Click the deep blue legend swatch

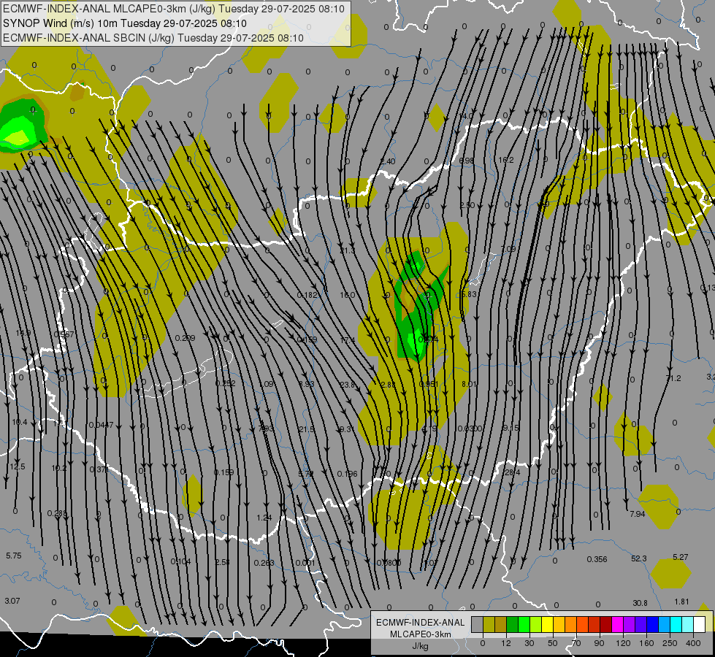click(653, 624)
